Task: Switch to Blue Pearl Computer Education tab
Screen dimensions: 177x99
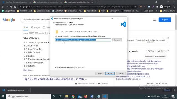Action: (17, 2)
